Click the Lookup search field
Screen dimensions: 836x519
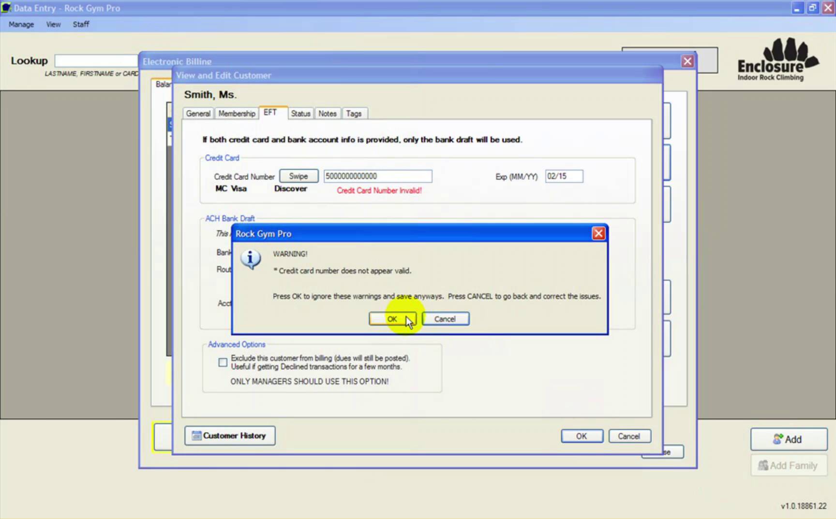[97, 61]
